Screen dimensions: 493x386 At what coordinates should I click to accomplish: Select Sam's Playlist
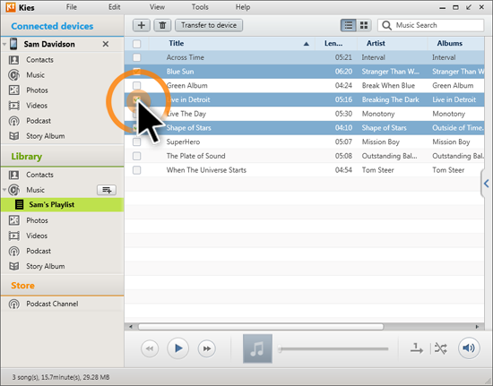[62, 205]
